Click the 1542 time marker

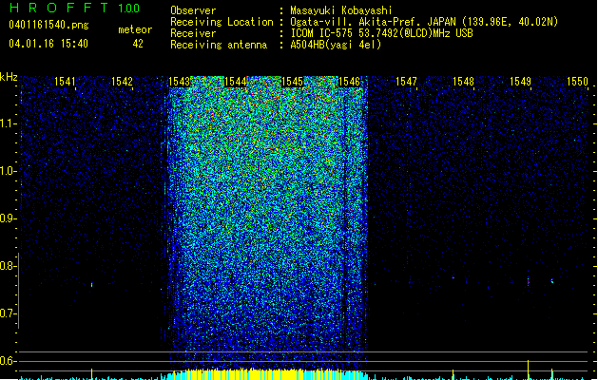(x=122, y=81)
